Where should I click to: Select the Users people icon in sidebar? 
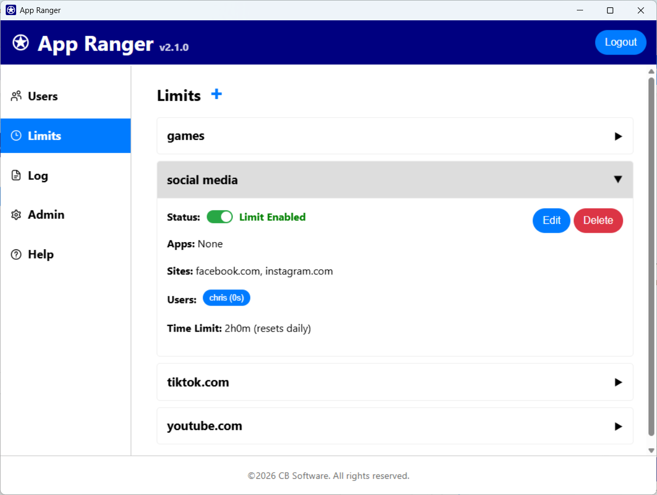16,96
